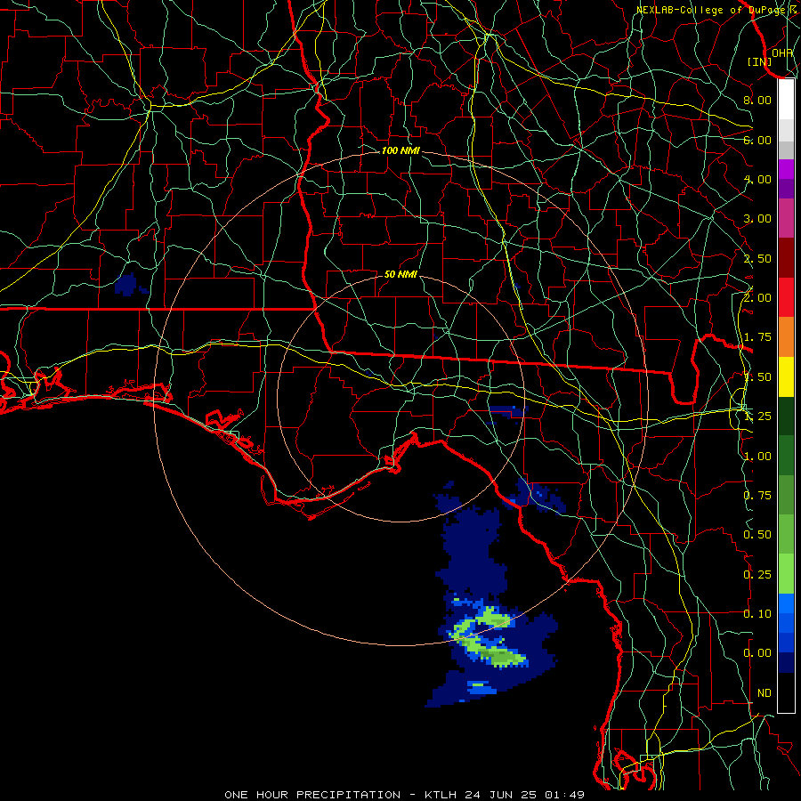Click the legend value 0.25
The width and height of the screenshot is (801, 801).
tap(757, 575)
